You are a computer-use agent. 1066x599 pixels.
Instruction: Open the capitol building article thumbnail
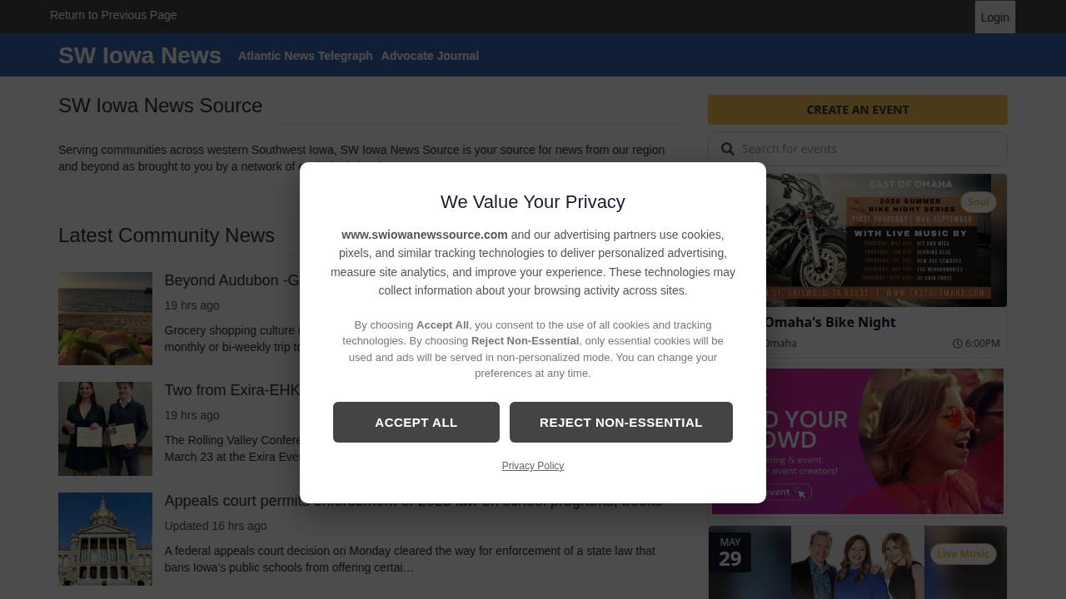[x=105, y=539]
